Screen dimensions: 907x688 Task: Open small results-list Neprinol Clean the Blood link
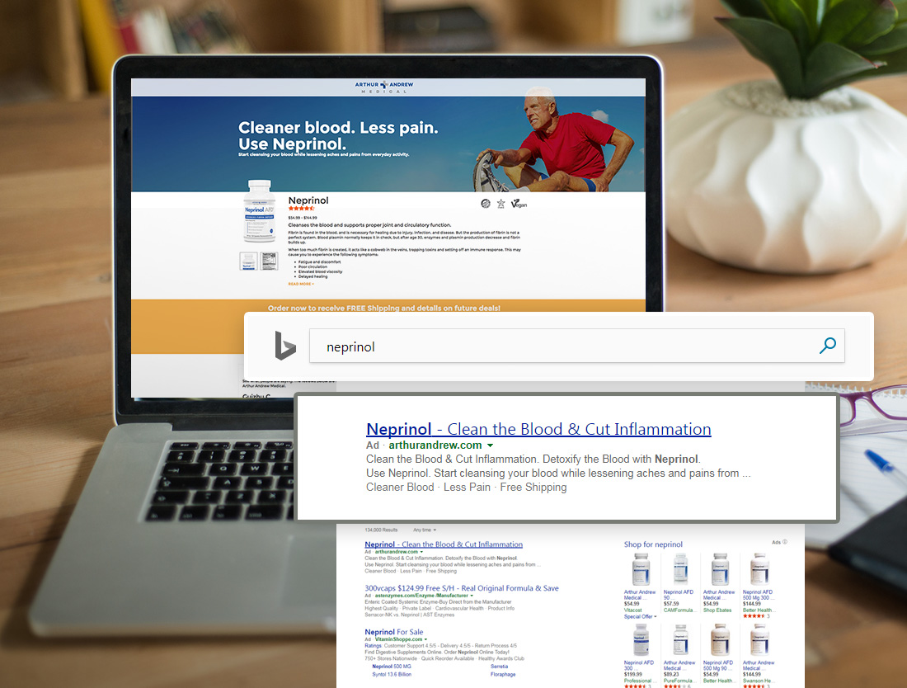tap(444, 544)
